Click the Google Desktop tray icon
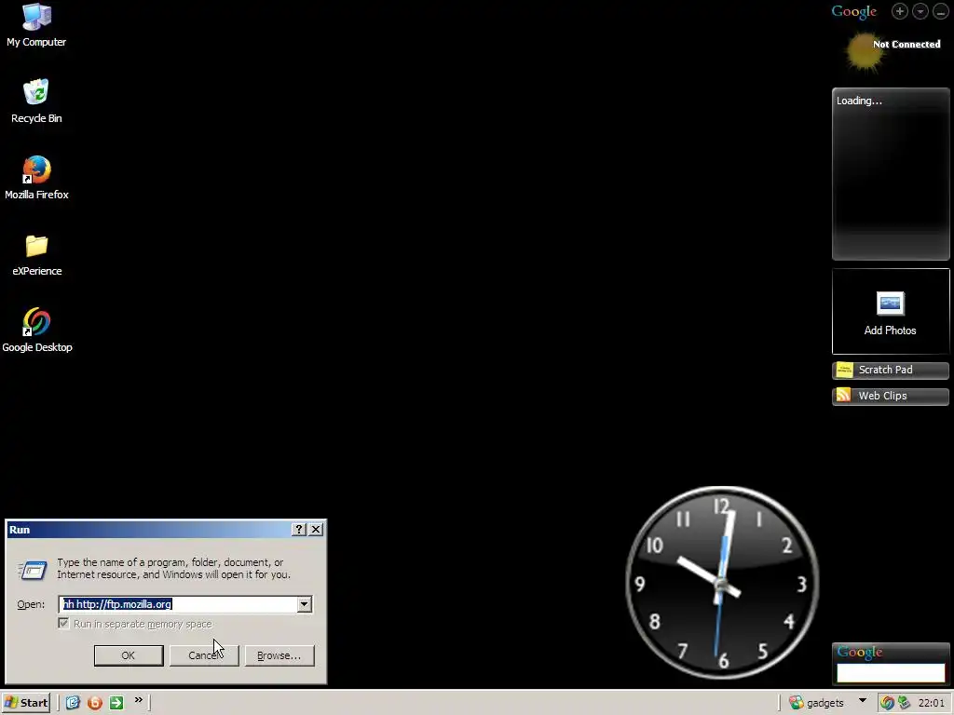This screenshot has width=954, height=715. 887,703
